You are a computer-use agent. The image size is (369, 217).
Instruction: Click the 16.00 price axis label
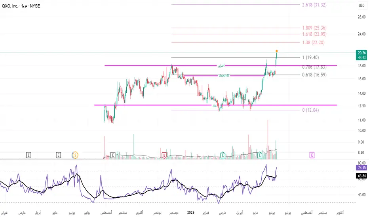point(361,79)
